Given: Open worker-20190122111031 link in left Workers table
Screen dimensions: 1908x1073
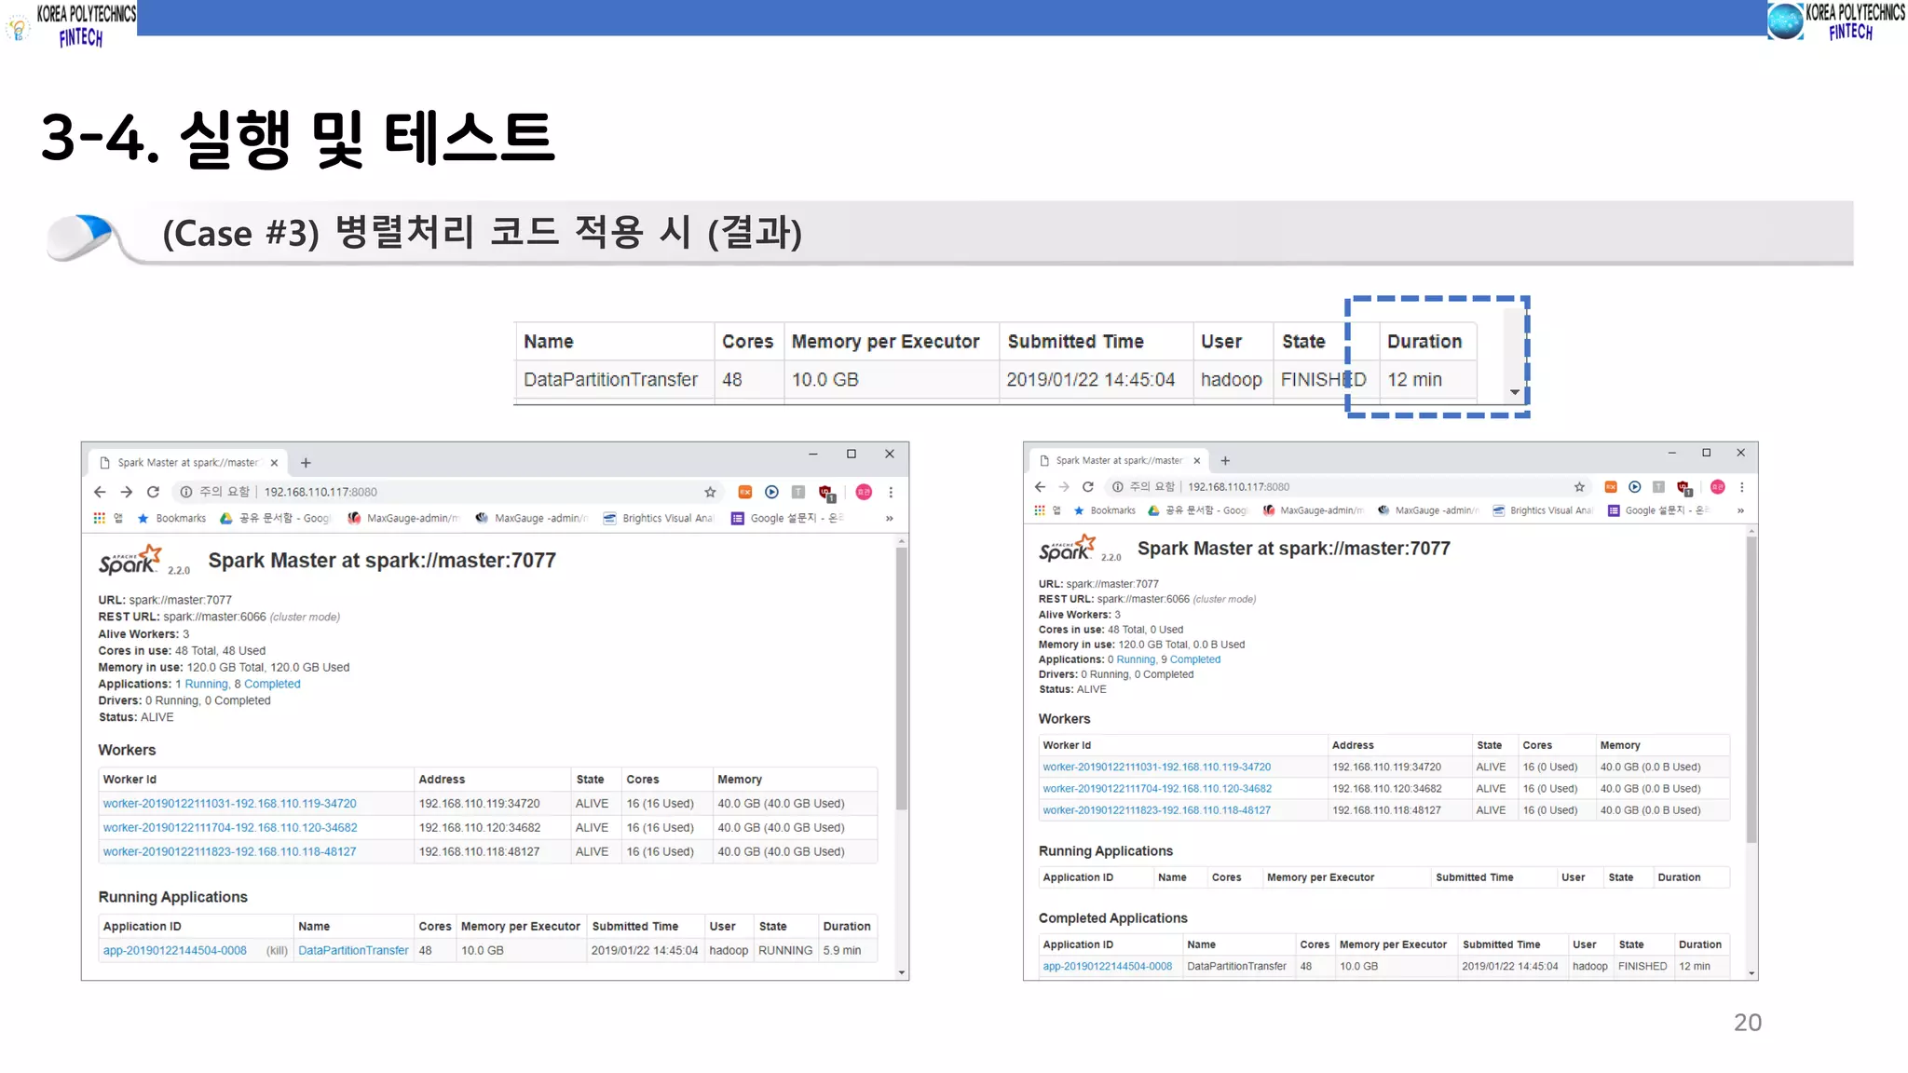Looking at the screenshot, I should (229, 804).
